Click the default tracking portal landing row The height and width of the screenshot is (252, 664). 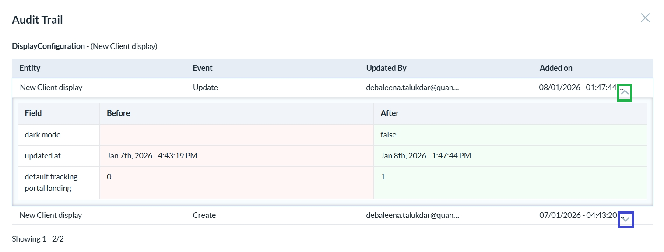(51, 182)
